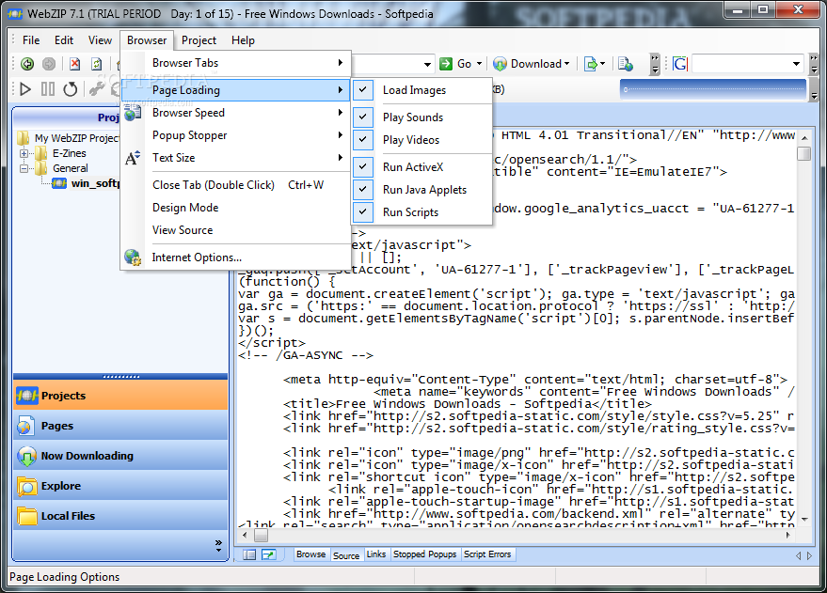The width and height of the screenshot is (827, 593).
Task: Click the Stop page loading icon
Action: (75, 64)
